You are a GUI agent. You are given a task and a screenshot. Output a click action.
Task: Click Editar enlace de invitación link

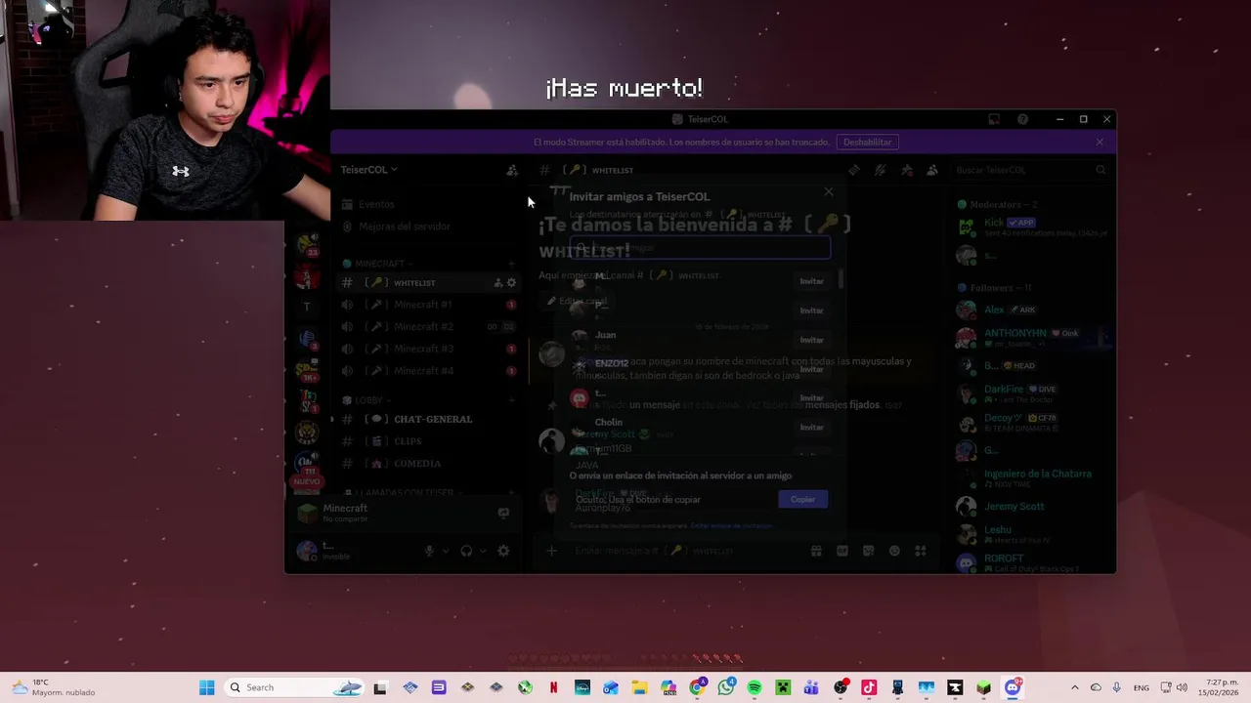point(731,526)
